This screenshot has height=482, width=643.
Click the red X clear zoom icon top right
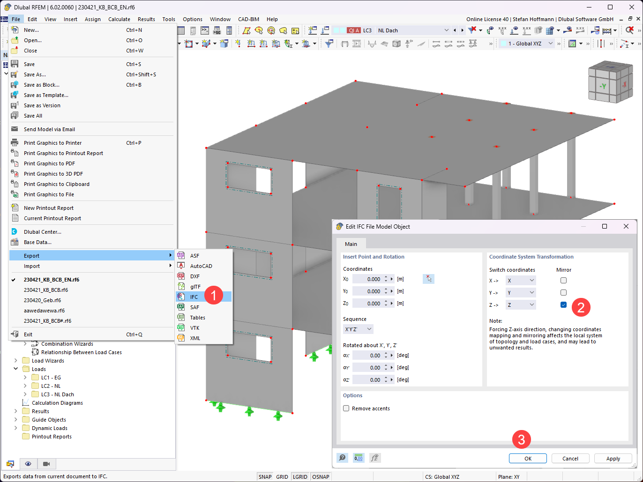[629, 30]
